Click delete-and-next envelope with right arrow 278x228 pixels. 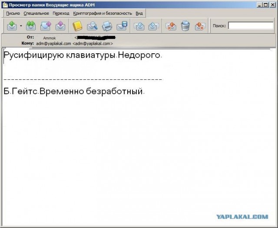pos(200,26)
